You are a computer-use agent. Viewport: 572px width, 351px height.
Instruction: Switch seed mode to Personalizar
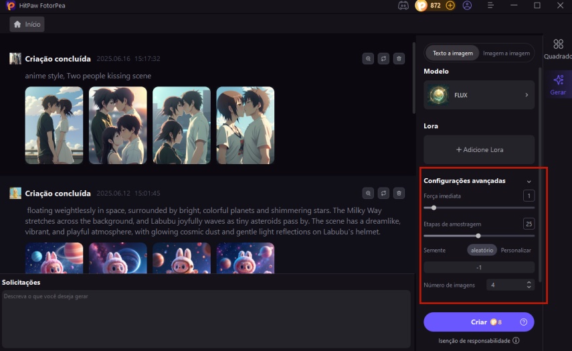[x=516, y=250]
